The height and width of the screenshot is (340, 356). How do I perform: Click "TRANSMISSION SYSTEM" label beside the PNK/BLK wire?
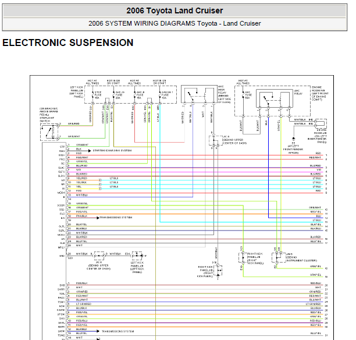click(x=116, y=218)
